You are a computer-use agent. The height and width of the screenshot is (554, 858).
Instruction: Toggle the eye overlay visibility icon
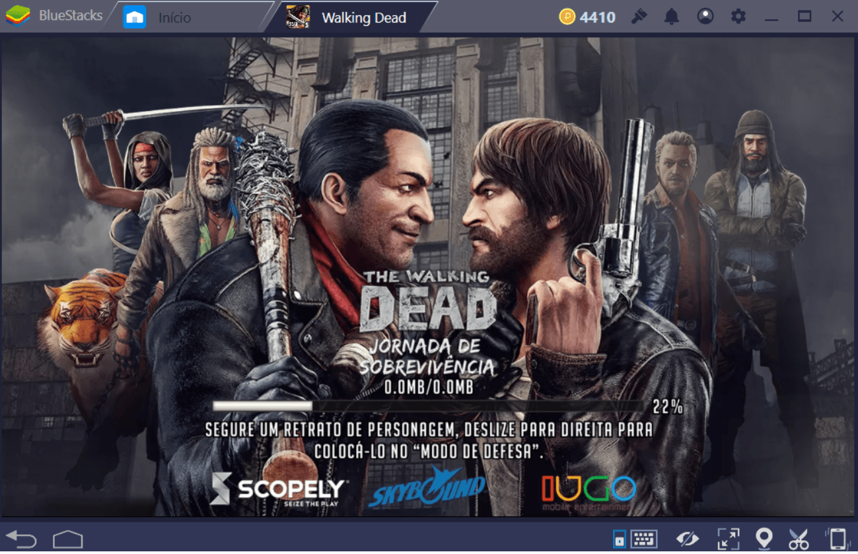[x=688, y=539]
